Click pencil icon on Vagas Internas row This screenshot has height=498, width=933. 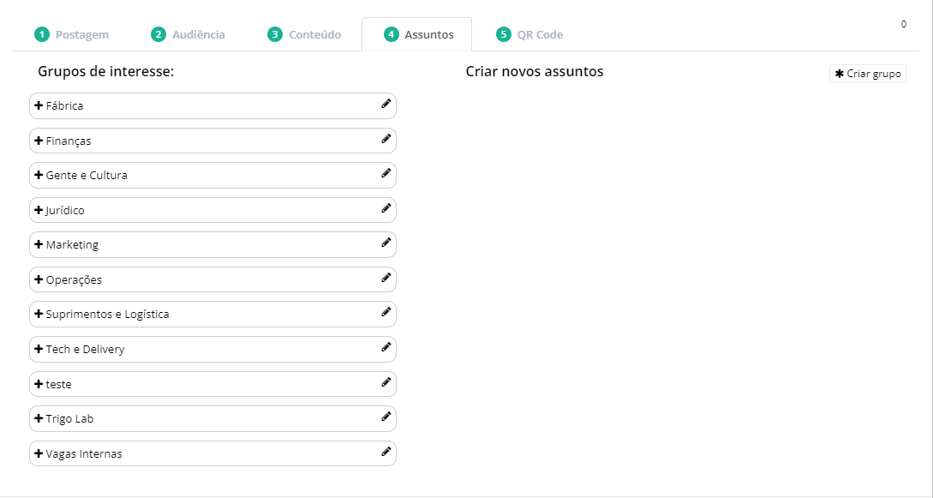pos(386,452)
